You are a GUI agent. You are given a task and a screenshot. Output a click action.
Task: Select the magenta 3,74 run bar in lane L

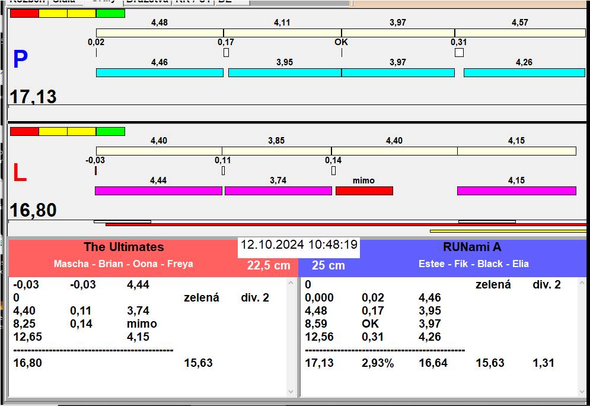click(278, 191)
